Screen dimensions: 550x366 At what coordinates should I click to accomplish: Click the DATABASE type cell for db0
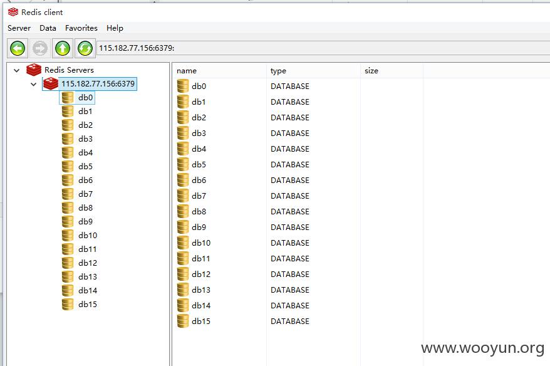(x=290, y=86)
